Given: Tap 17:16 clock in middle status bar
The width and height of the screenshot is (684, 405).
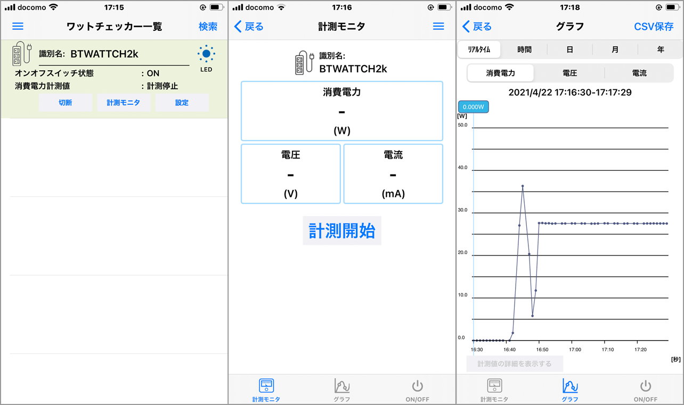Looking at the screenshot, I should coord(341,7).
